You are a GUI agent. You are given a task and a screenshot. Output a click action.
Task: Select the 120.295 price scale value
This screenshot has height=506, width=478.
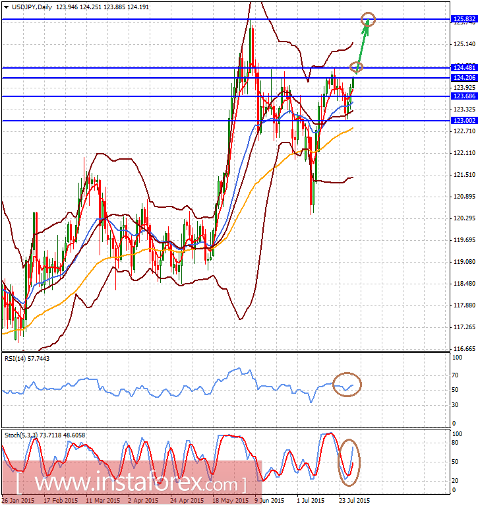click(x=464, y=218)
